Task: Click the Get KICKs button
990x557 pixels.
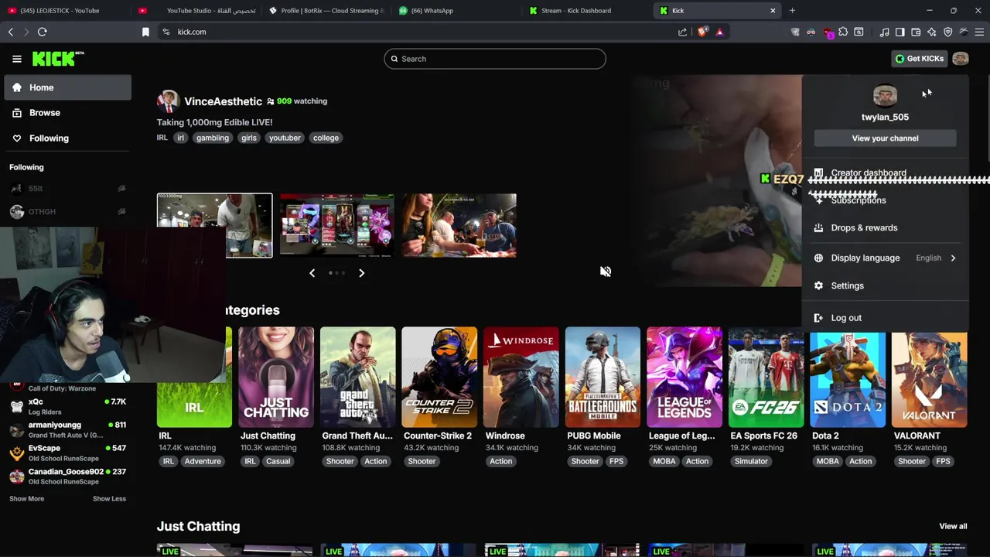Action: coord(919,59)
